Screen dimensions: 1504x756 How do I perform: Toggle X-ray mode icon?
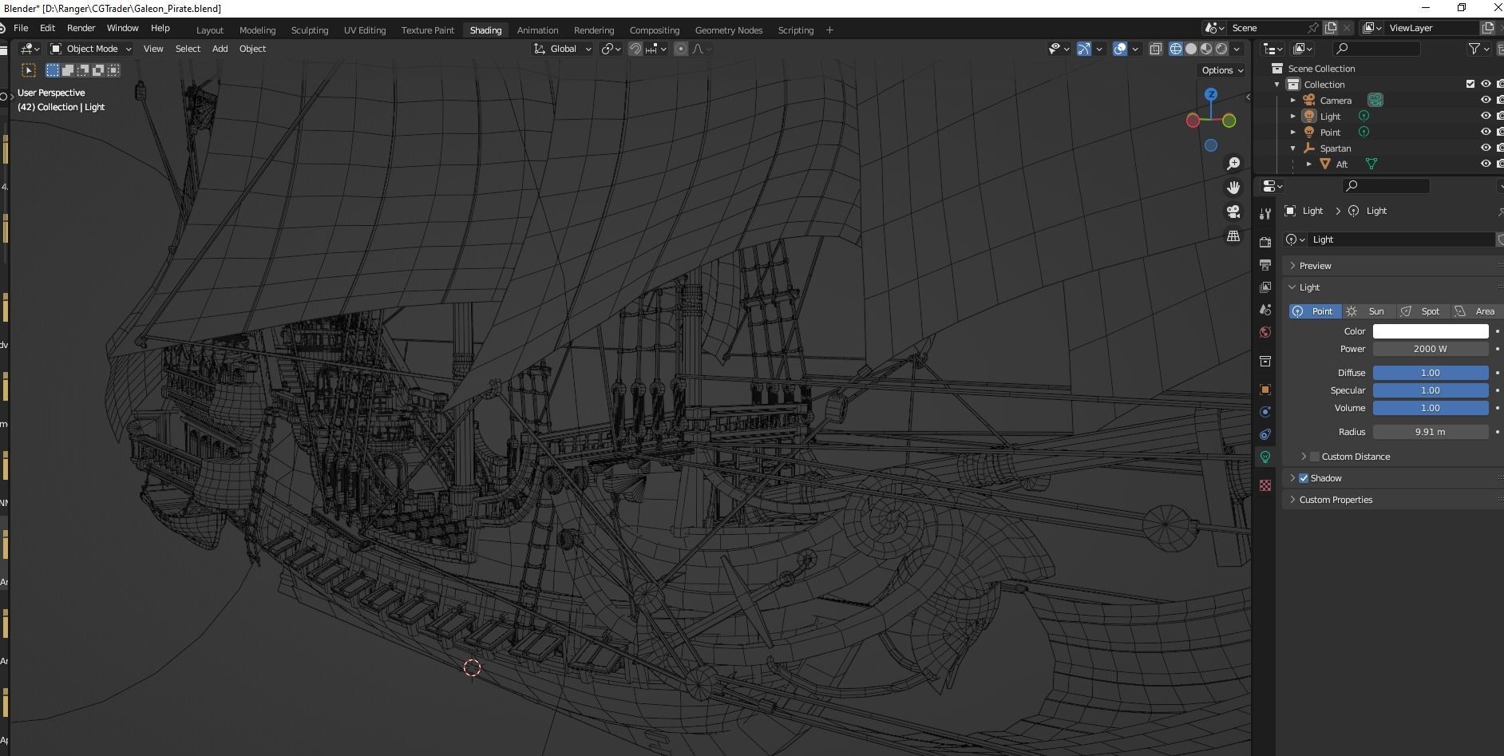point(1155,49)
